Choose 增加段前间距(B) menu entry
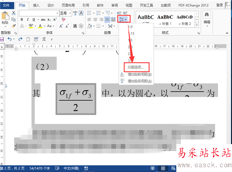232x172 pixels. [x=136, y=74]
